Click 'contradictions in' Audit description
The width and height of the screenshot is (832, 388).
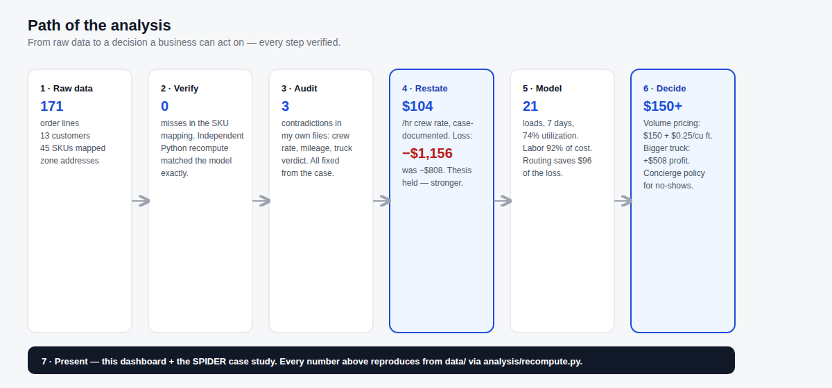[x=311, y=123]
